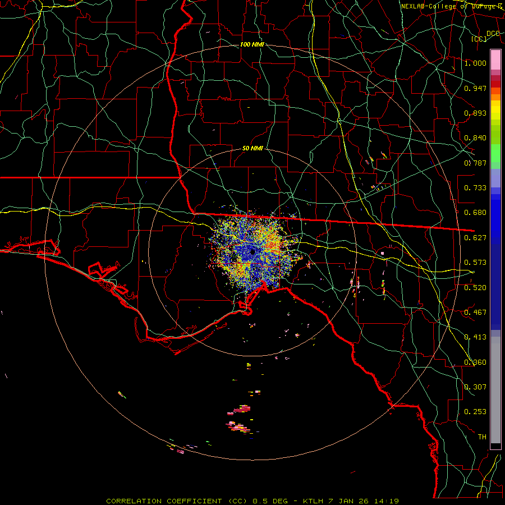
Task: Click the 0.413 color scale value
Action: (x=475, y=337)
